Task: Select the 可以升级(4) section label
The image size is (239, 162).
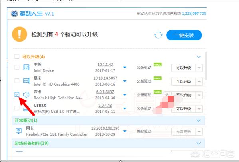Action: coord(34,56)
